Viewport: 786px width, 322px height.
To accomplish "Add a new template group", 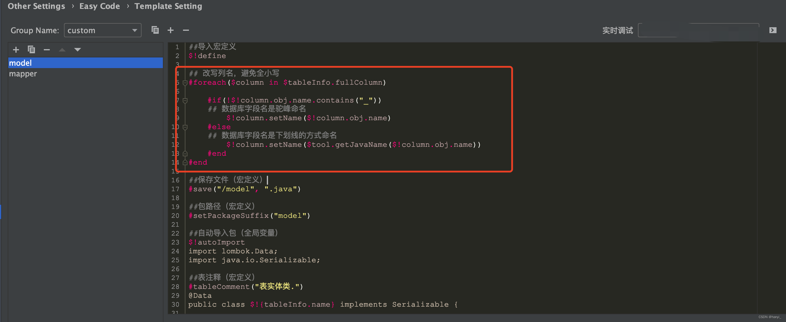I will point(171,30).
